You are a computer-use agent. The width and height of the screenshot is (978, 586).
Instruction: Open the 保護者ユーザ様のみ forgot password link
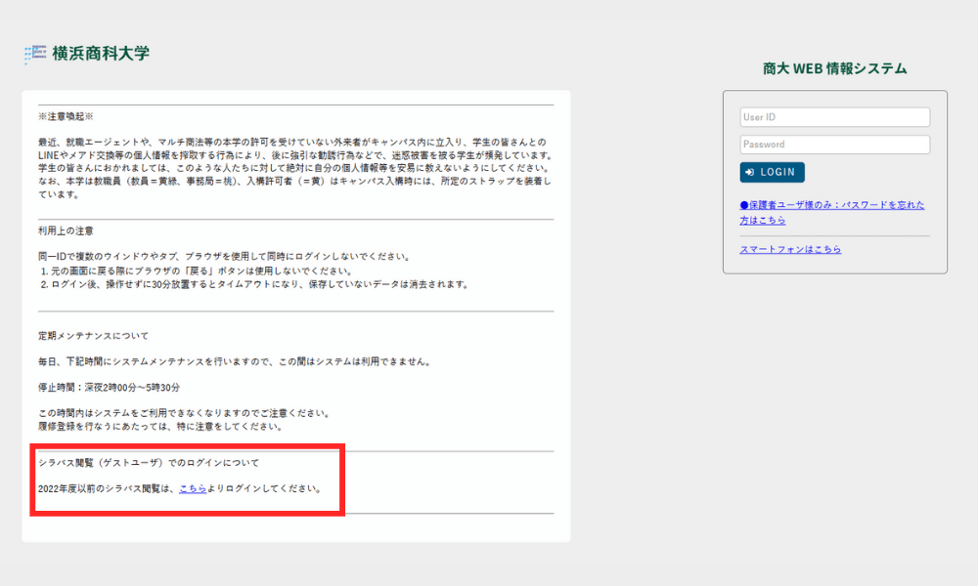(831, 212)
